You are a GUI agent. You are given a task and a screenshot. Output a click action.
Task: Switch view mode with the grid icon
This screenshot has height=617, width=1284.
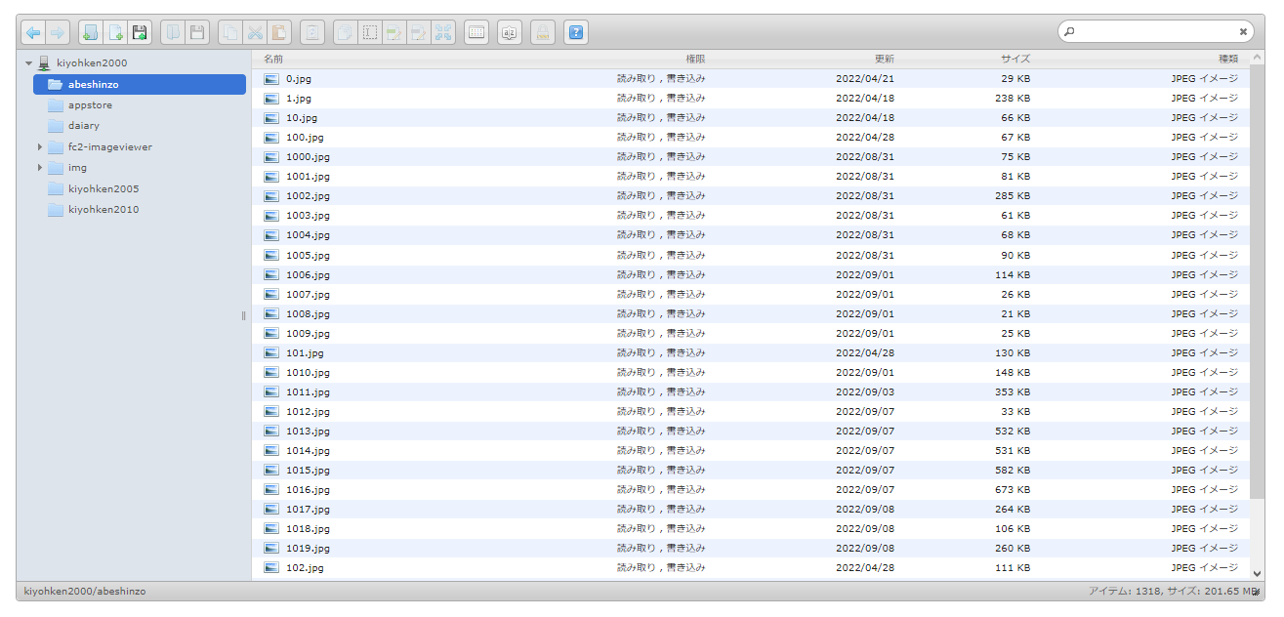(x=476, y=32)
